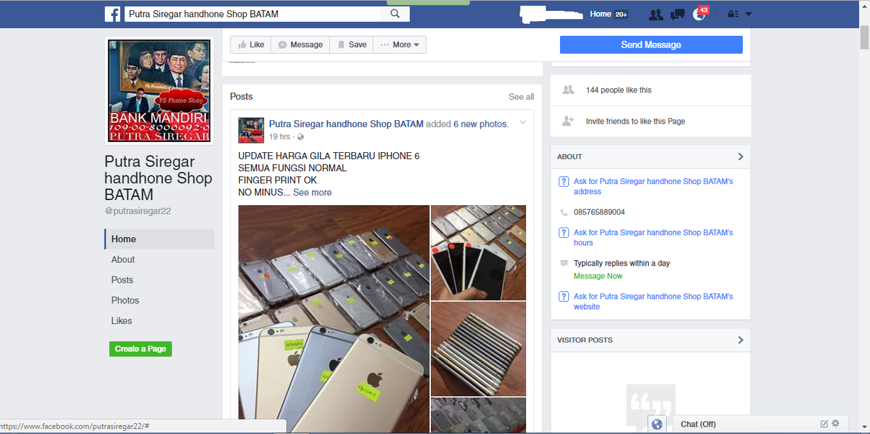870x434 pixels.
Task: Click the page profile picture
Action: (x=159, y=90)
